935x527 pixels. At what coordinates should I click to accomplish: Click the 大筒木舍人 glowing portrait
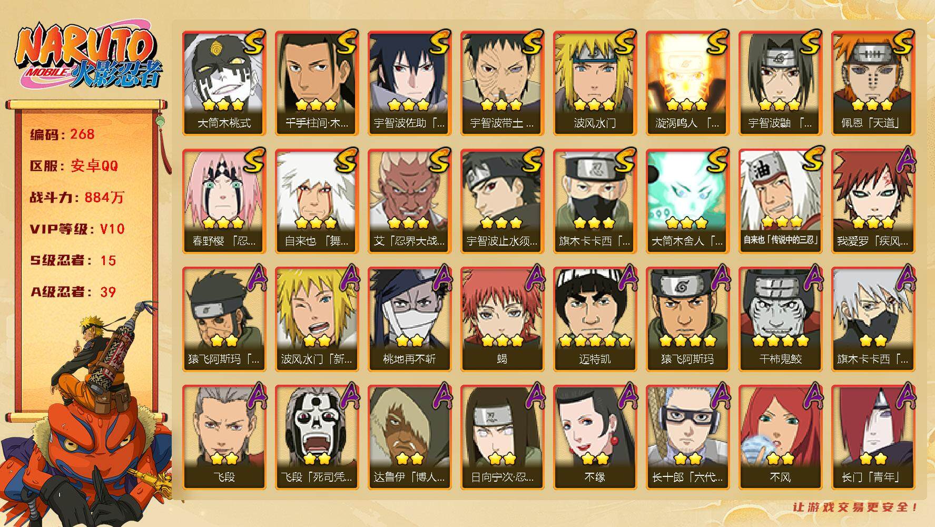687,201
